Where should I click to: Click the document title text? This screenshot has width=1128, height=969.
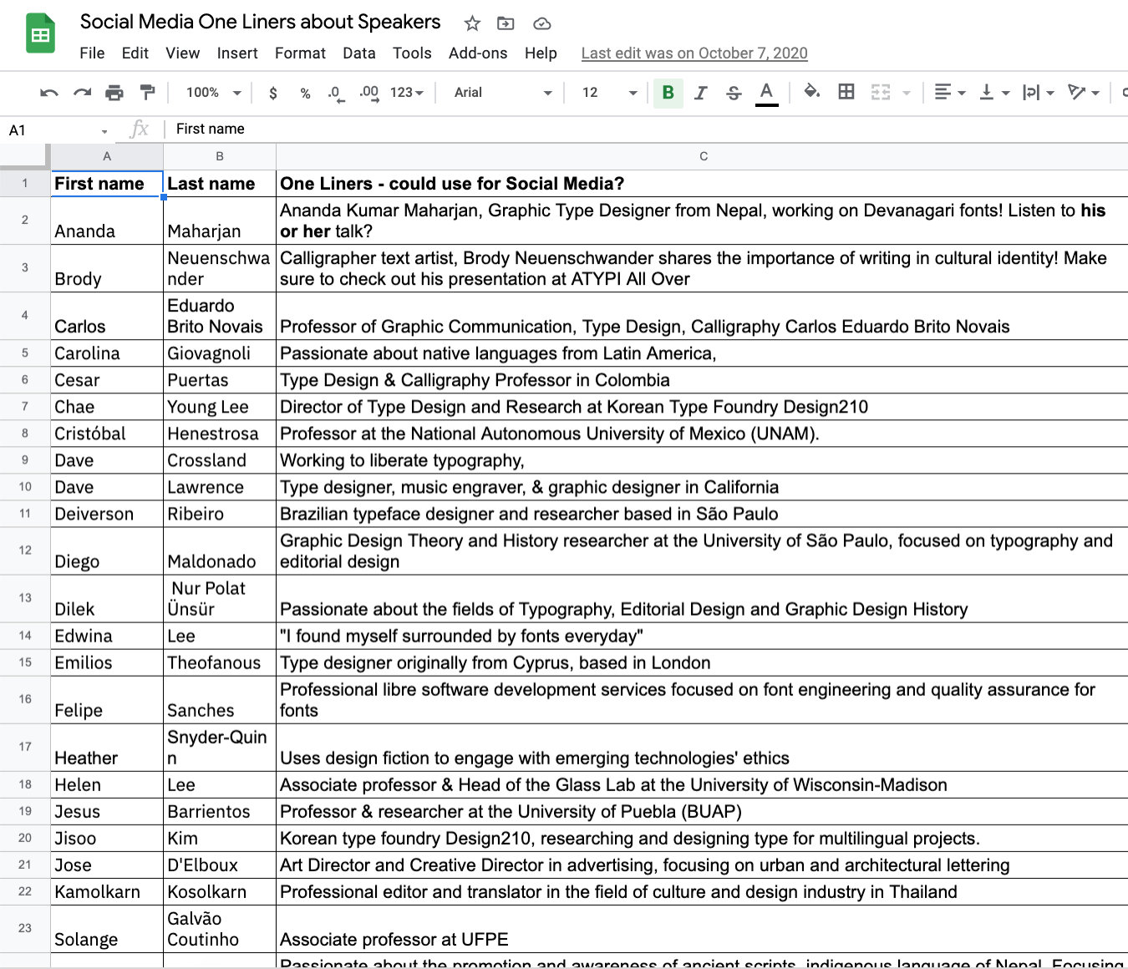click(260, 23)
